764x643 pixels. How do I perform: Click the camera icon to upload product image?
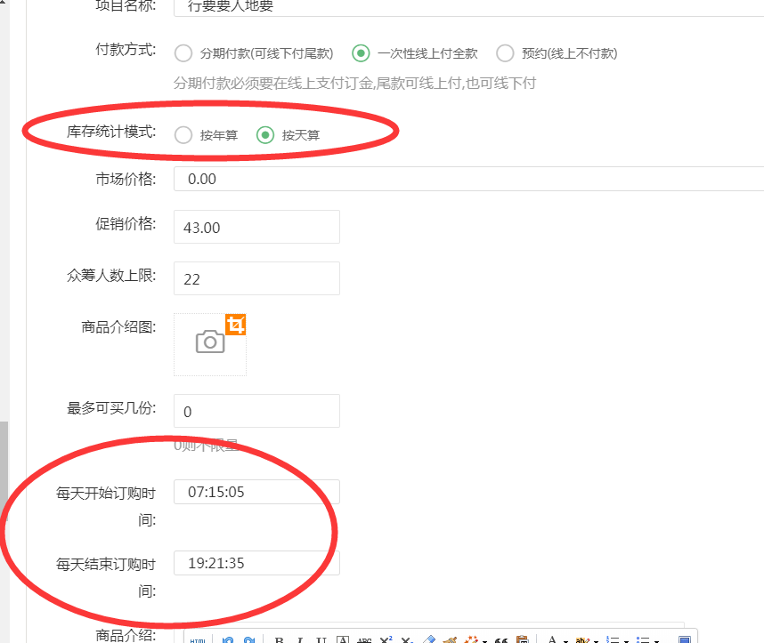[x=210, y=342]
